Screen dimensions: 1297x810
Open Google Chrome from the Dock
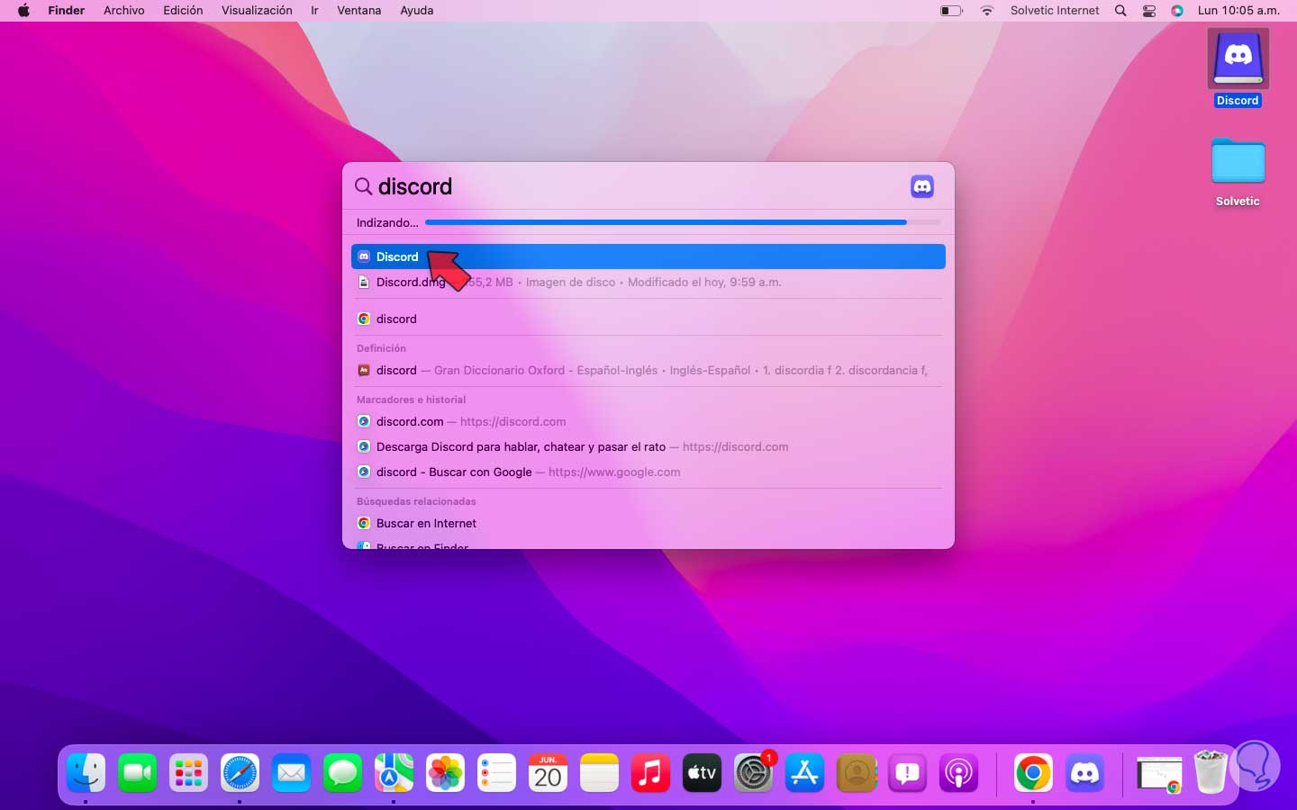(1033, 773)
